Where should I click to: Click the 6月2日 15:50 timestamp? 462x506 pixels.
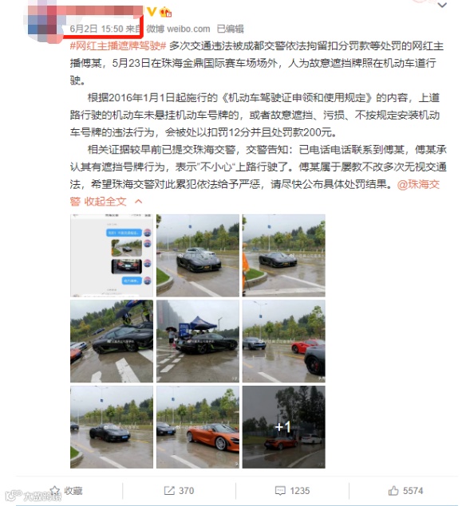(97, 29)
